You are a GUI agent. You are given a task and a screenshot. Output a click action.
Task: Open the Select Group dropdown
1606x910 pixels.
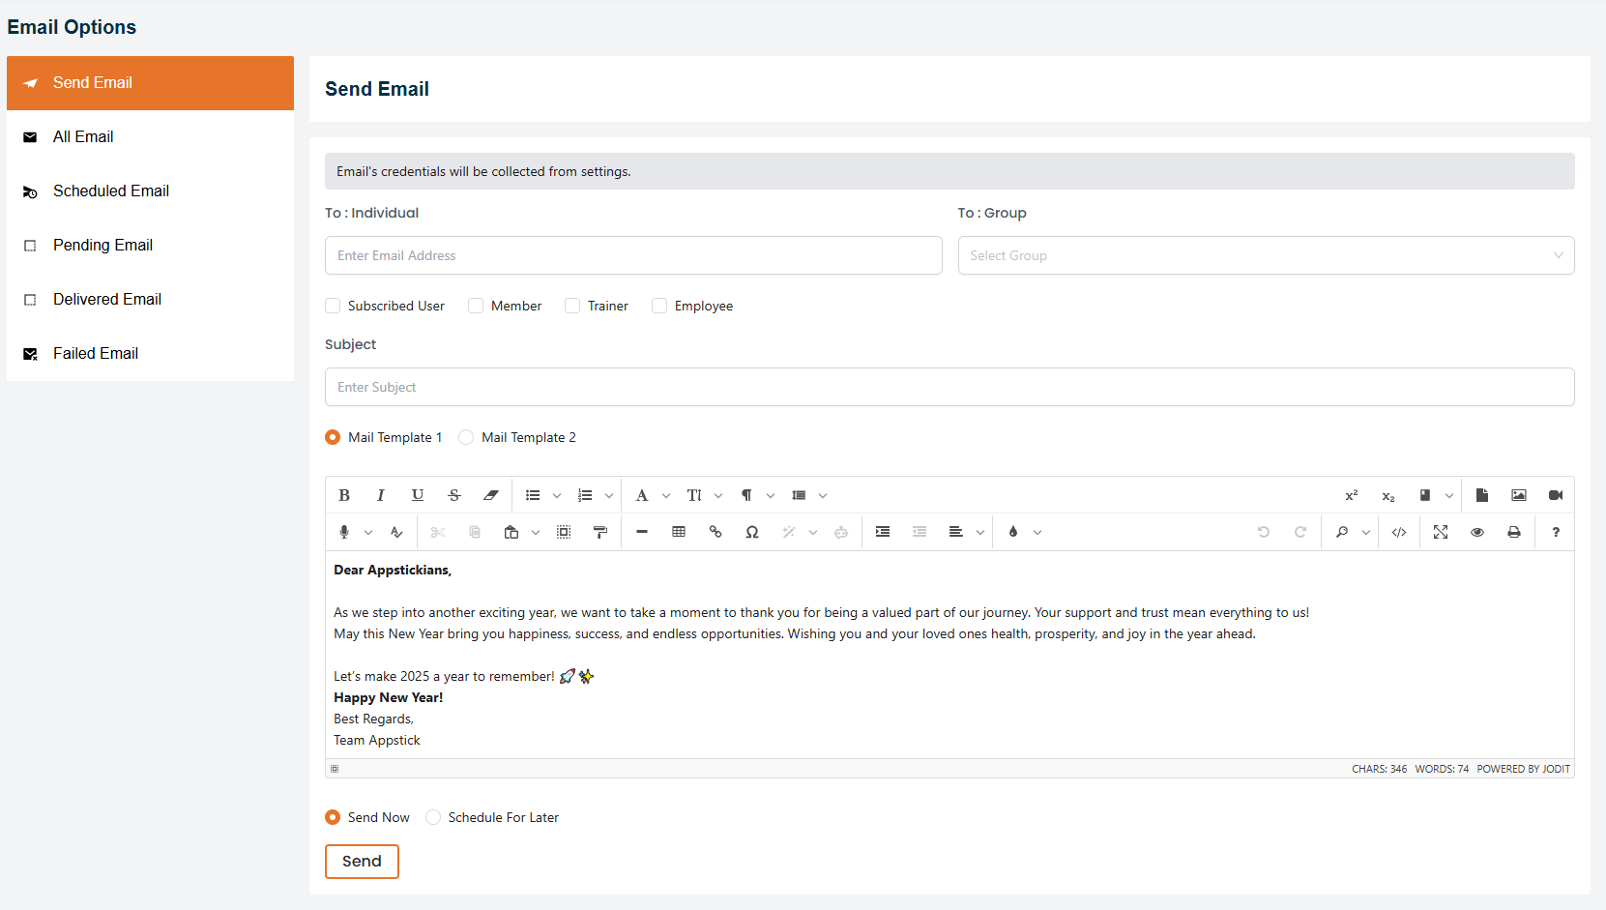1265,255
